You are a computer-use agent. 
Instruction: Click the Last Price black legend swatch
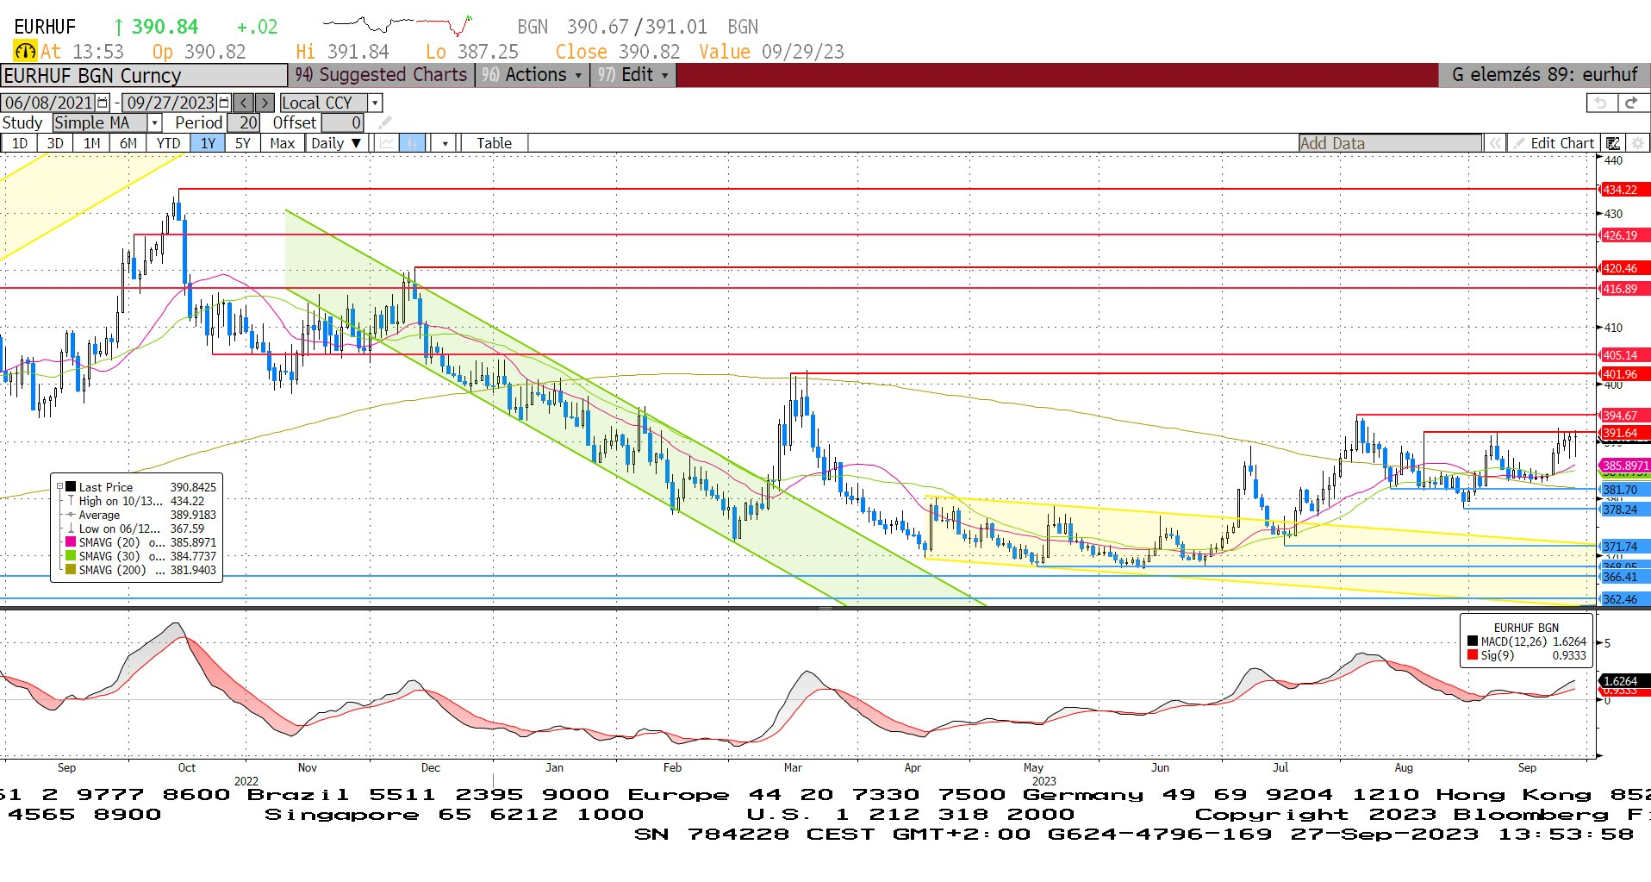click(x=71, y=487)
